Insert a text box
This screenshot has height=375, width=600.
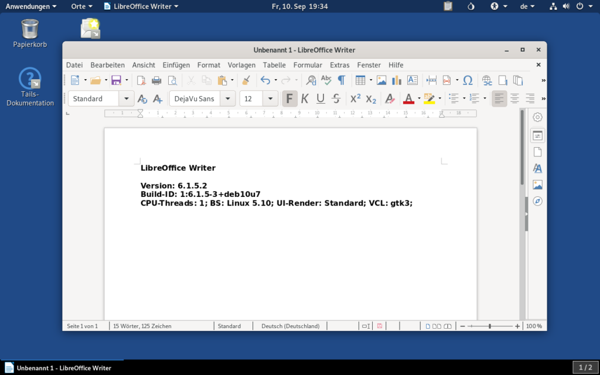412,80
